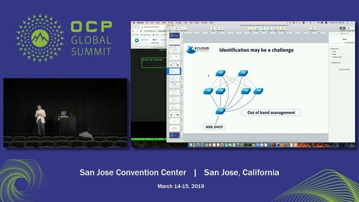Click the browser reload button
Screen dimensions: 359x202
tap(141, 31)
